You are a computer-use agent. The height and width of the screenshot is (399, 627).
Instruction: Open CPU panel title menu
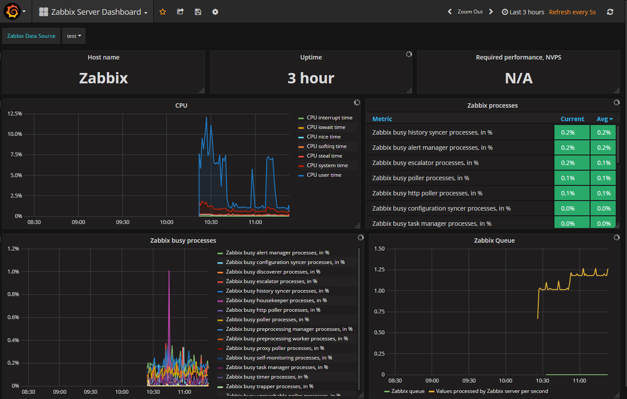tap(181, 106)
